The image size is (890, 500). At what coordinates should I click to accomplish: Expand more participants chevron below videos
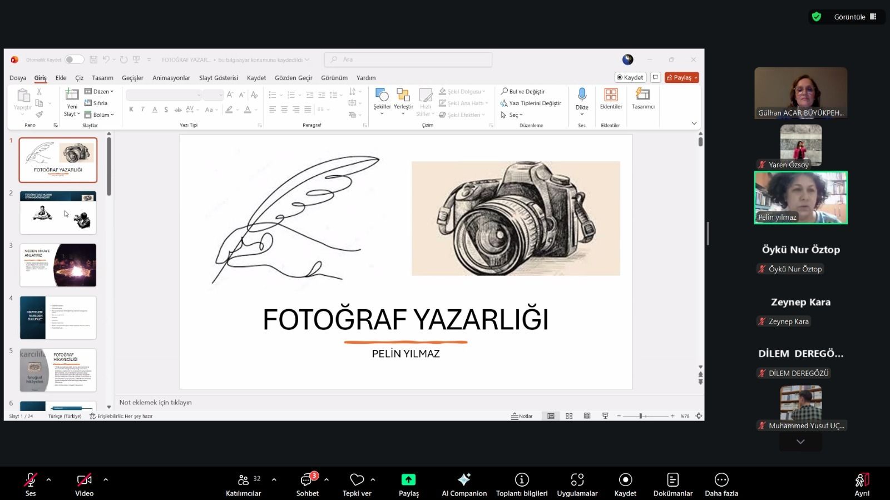(x=800, y=442)
